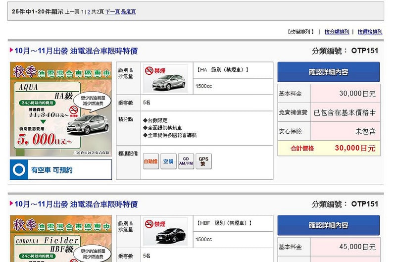Go to page 2 of results
The image size is (396, 262).
pyautogui.click(x=89, y=11)
